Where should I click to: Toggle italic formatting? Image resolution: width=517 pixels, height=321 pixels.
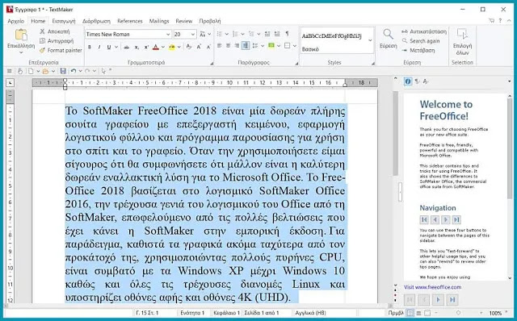click(99, 47)
